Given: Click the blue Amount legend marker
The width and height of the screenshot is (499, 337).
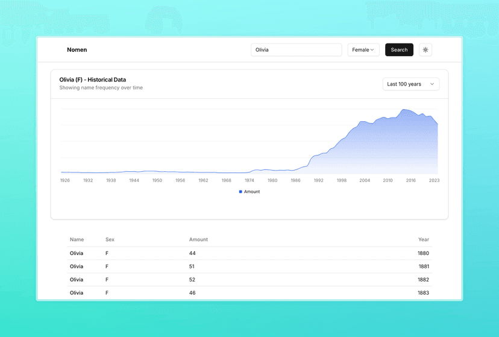Looking at the screenshot, I should [240, 192].
